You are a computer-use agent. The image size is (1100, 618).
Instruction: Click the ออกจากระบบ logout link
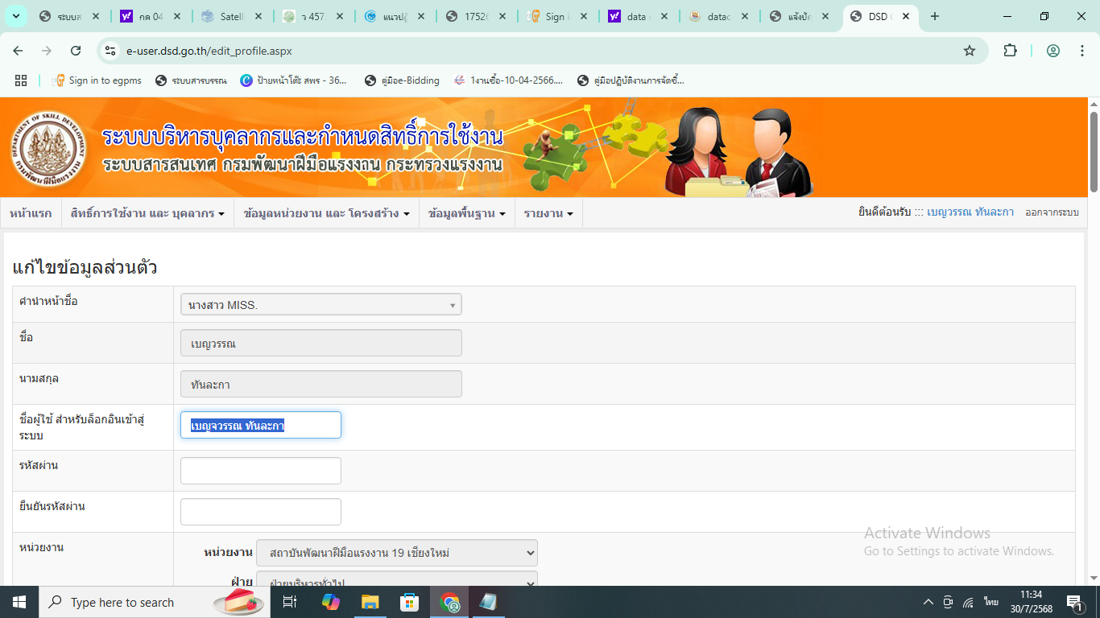click(x=1052, y=213)
